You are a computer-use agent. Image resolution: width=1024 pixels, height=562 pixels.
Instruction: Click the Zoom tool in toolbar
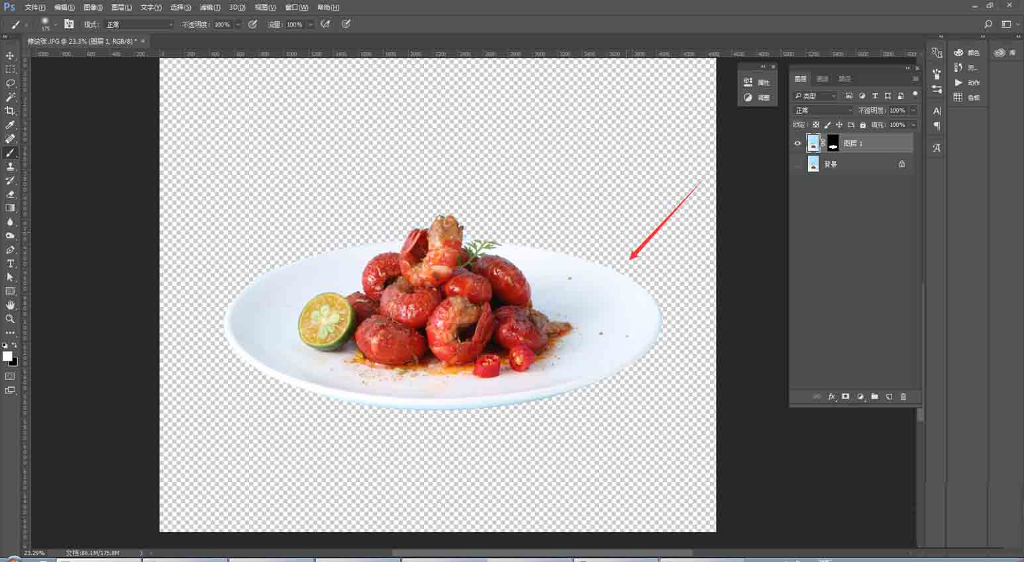click(x=10, y=319)
